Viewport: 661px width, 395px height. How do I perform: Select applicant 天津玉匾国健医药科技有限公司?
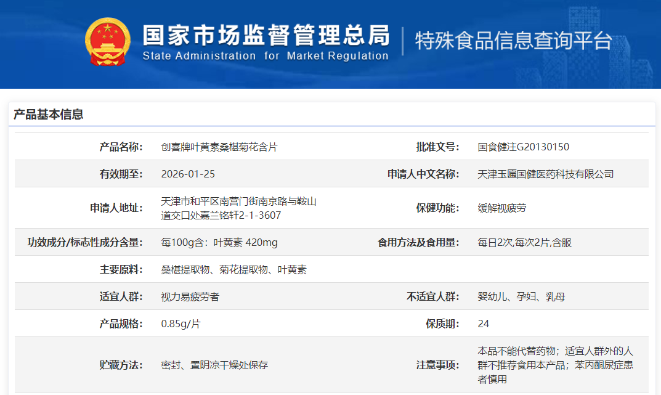click(x=545, y=174)
